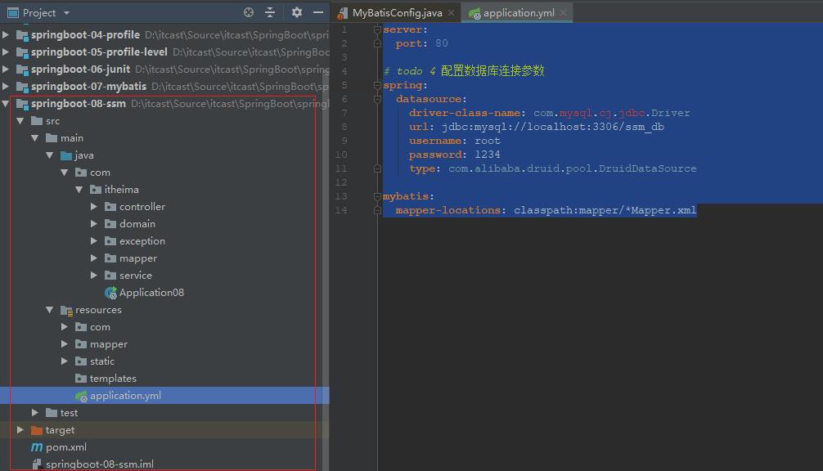Select the templates folder
Image resolution: width=823 pixels, height=471 pixels.
pos(112,379)
